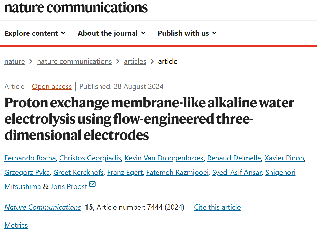Open Kevin Van Droogenbroek author link
This screenshot has height=233, width=317.
pos(164,158)
